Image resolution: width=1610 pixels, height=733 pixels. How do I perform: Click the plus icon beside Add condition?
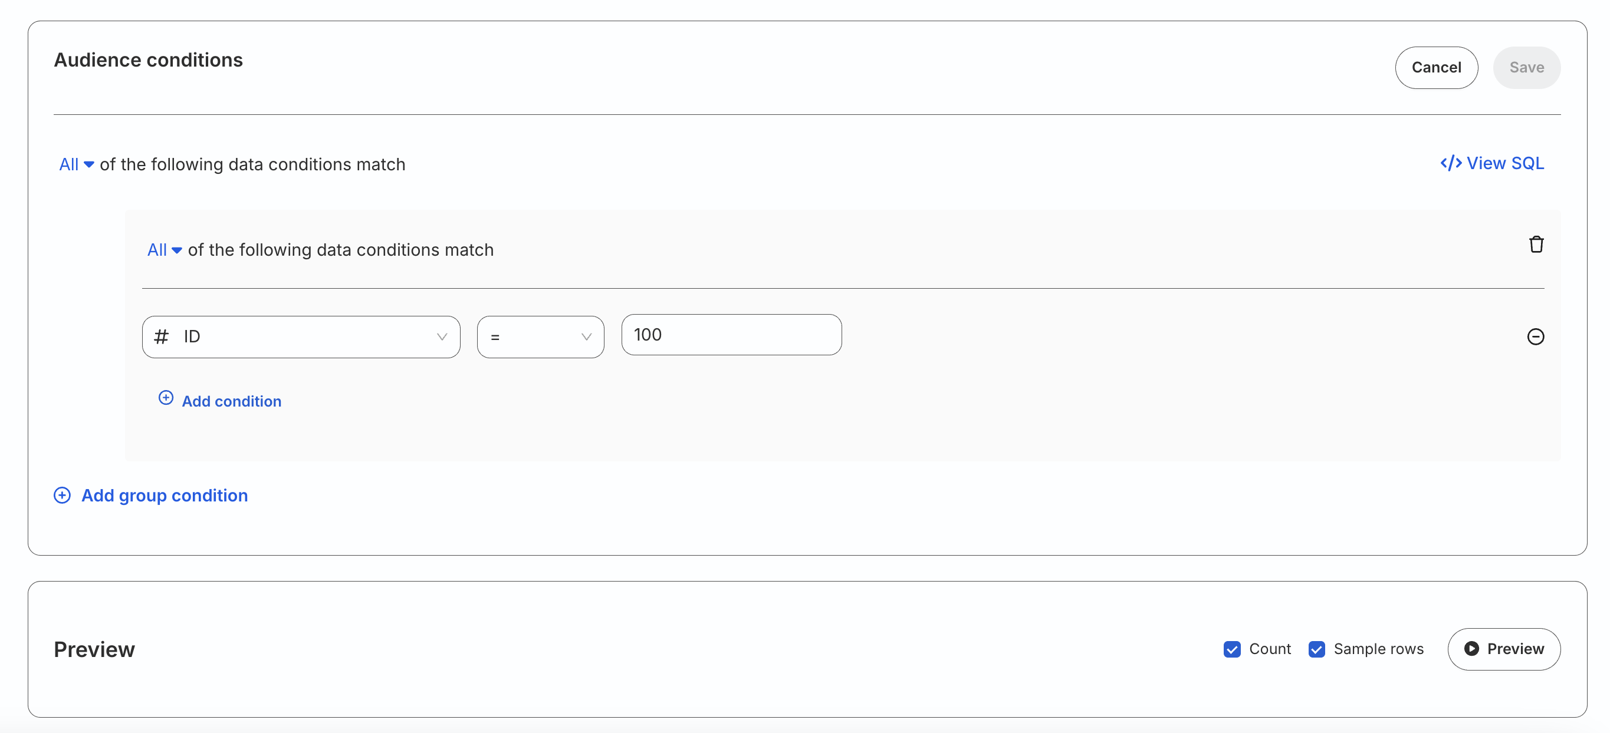166,398
